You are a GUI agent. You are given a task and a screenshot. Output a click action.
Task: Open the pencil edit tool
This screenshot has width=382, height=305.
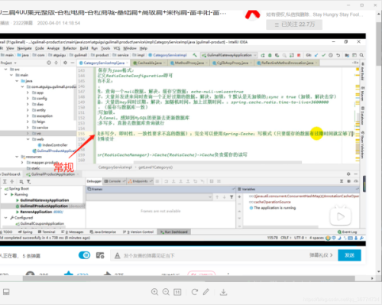(206, 292)
